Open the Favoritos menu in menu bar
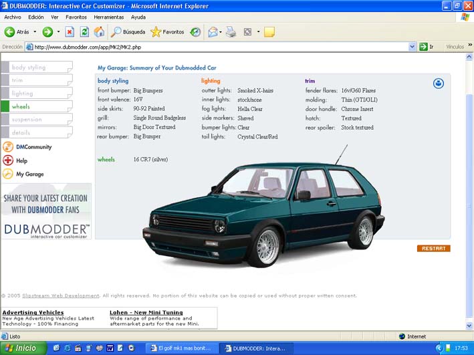 pyautogui.click(x=76, y=17)
